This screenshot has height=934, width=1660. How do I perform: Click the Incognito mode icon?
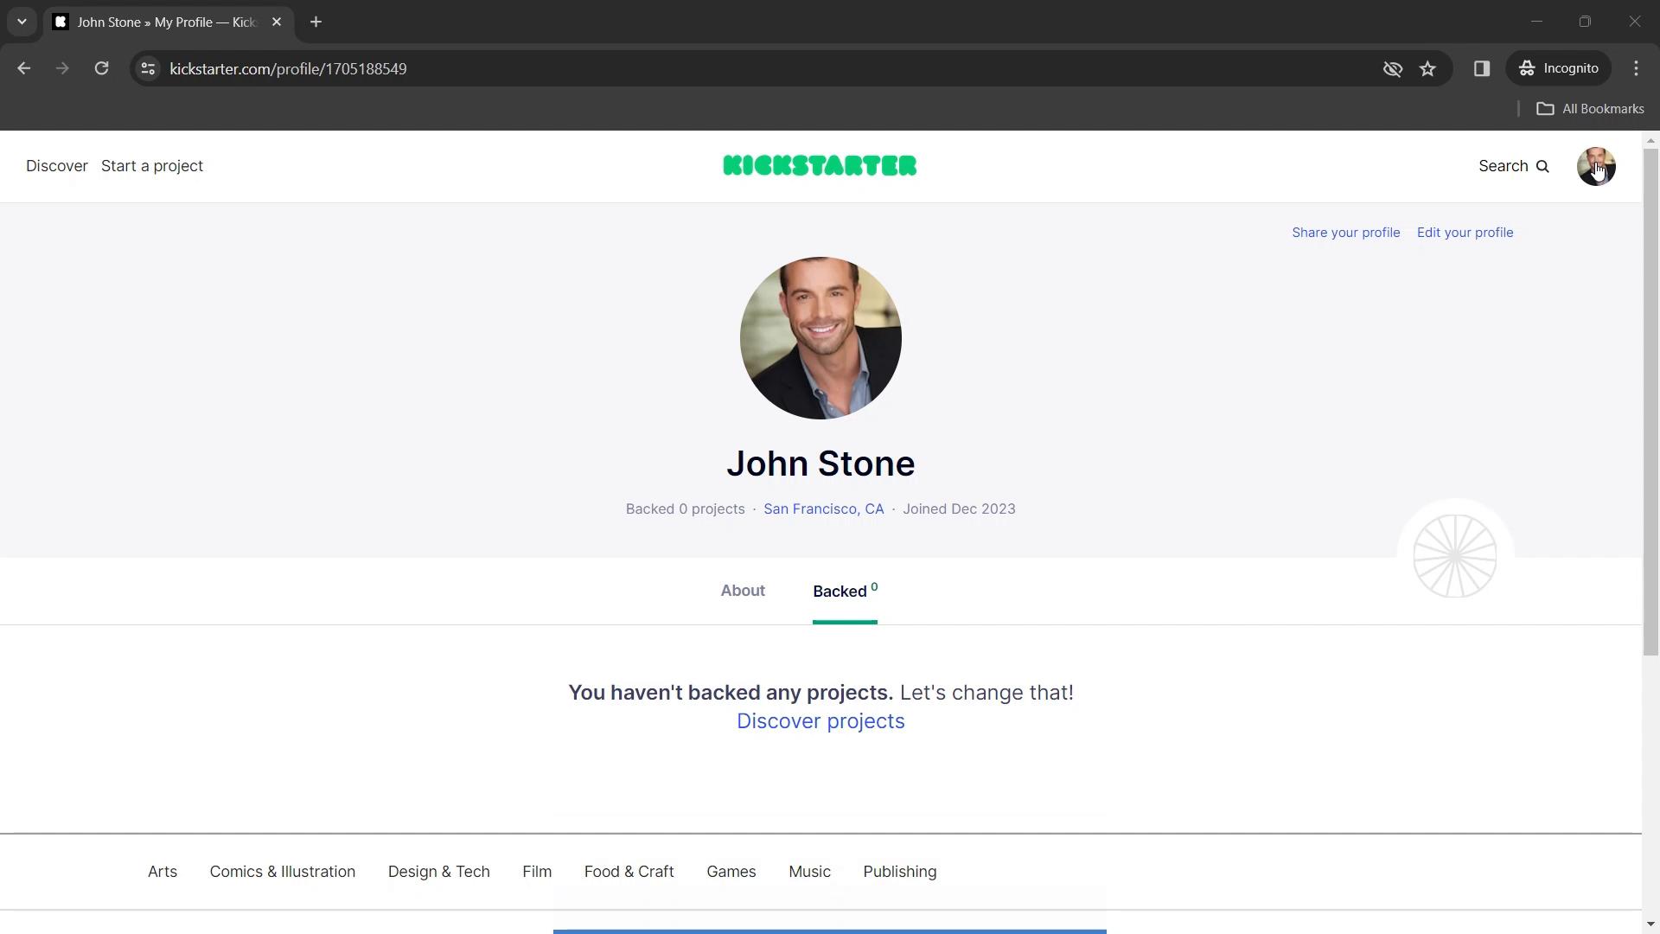(x=1528, y=68)
